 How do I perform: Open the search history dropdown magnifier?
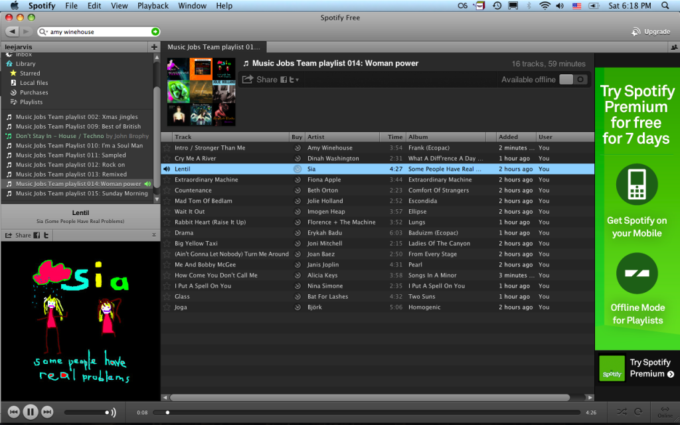coord(43,32)
